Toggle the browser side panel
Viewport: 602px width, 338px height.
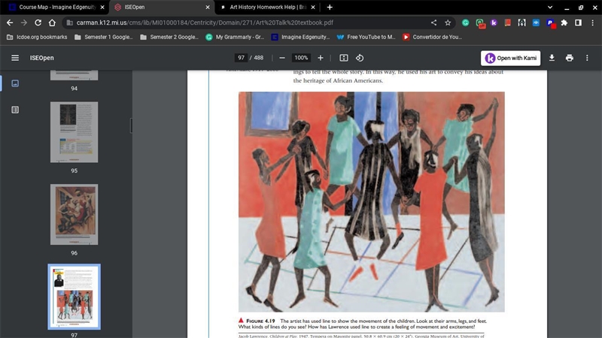point(578,23)
